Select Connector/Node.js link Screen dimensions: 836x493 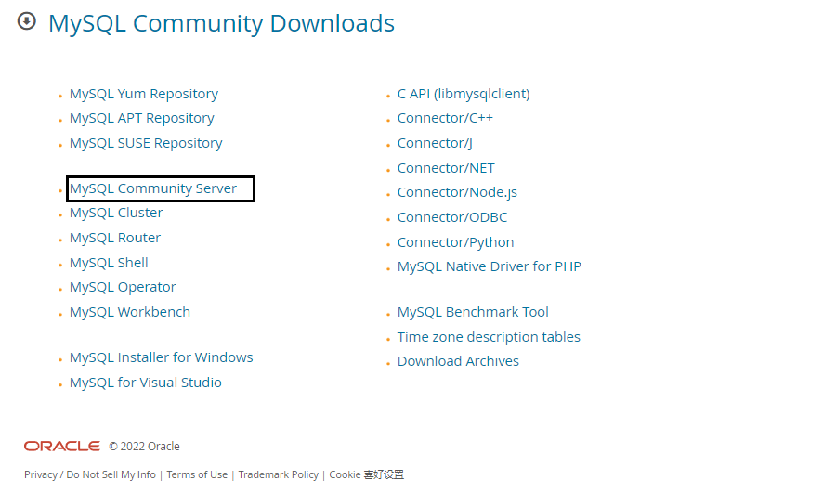click(457, 192)
